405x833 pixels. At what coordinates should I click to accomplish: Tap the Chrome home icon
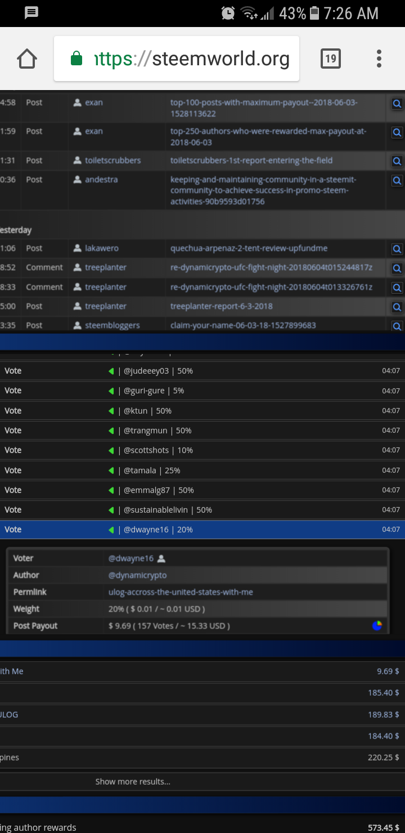coord(27,59)
